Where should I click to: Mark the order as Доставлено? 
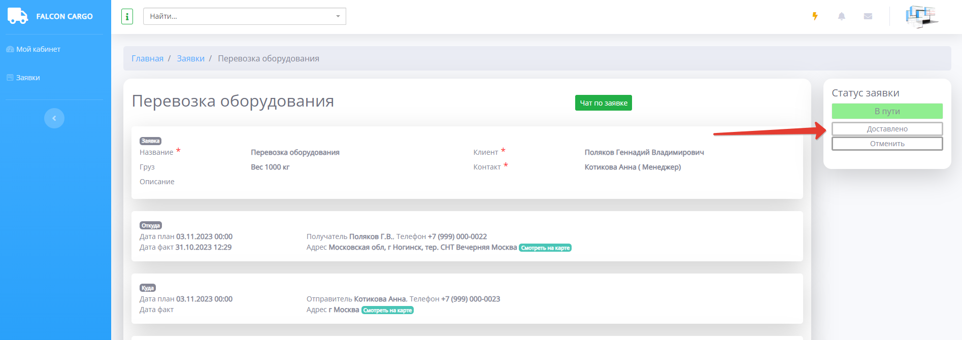pyautogui.click(x=887, y=129)
